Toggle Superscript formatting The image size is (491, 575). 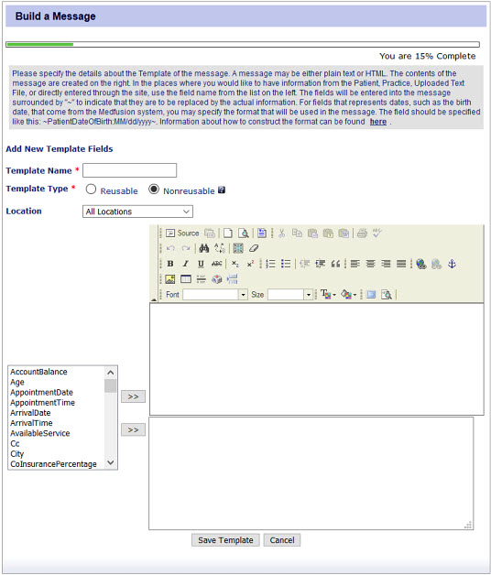coord(250,264)
